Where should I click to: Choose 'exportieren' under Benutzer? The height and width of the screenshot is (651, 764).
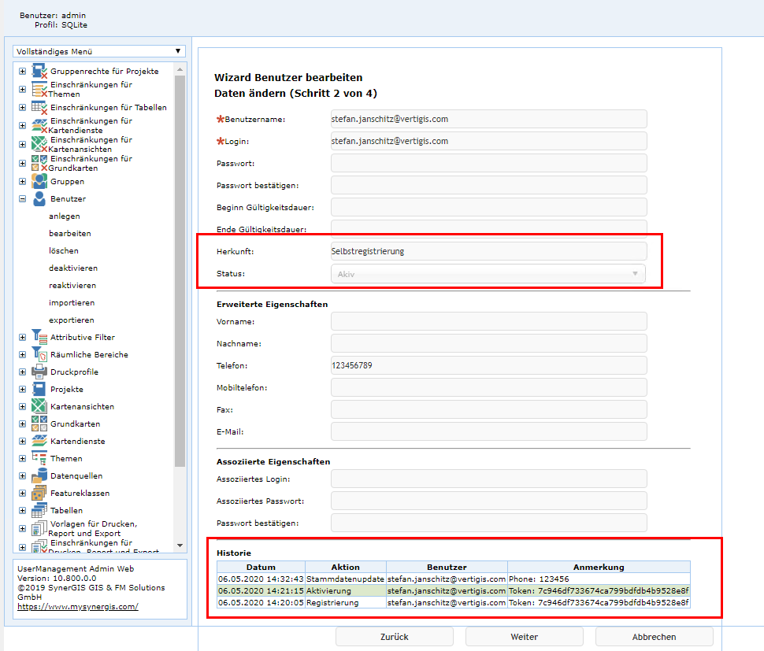coord(71,320)
